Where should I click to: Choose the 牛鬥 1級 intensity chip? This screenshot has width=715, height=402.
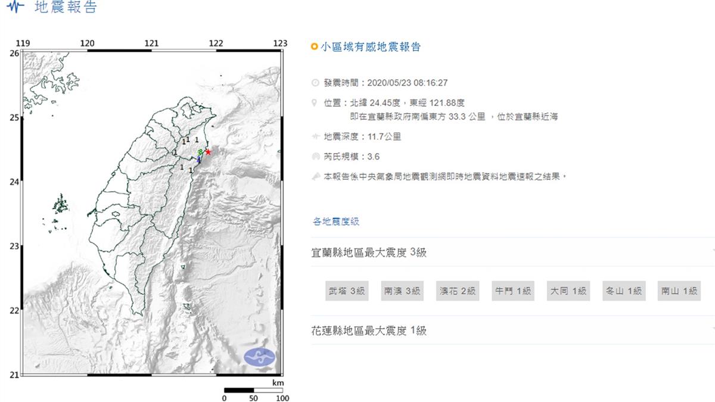[x=512, y=291]
